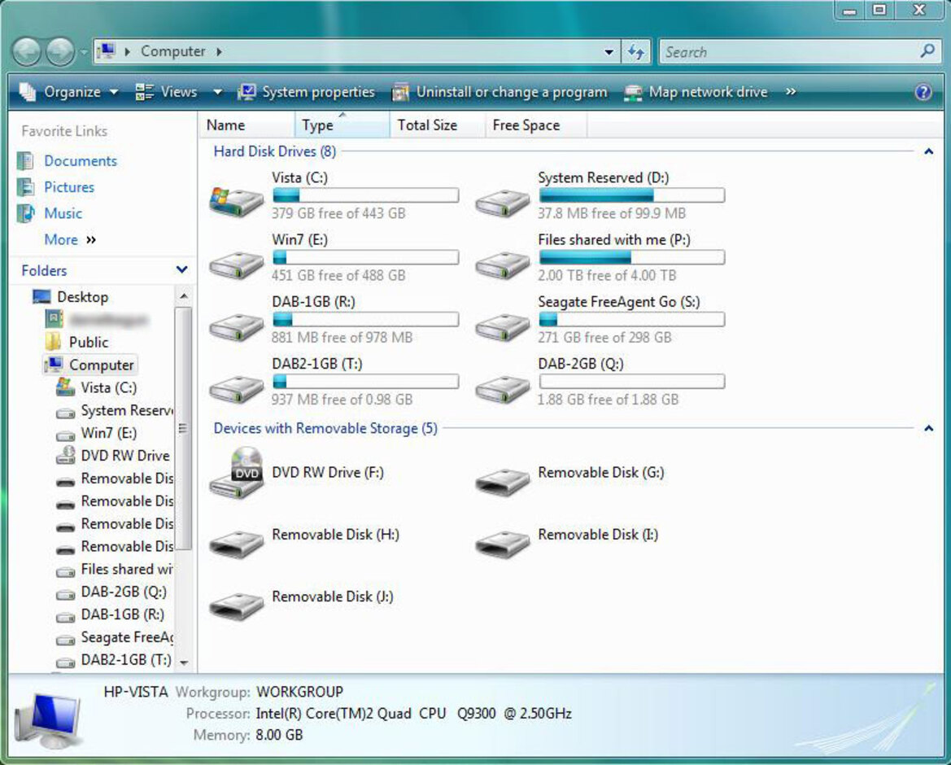Select the Seagate FreeAgent Go (S:) drive icon
The width and height of the screenshot is (951, 765).
click(x=502, y=327)
